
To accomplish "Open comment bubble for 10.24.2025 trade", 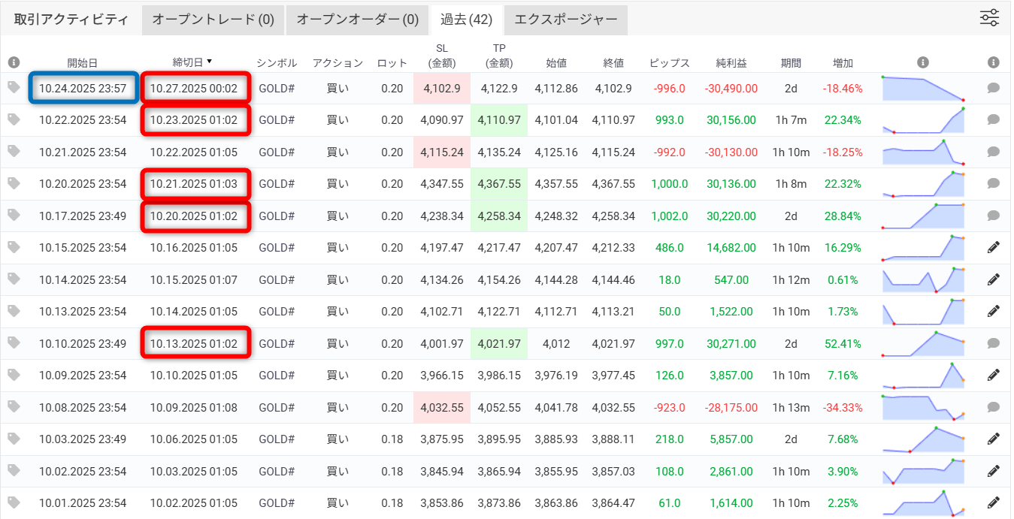I will coord(993,88).
